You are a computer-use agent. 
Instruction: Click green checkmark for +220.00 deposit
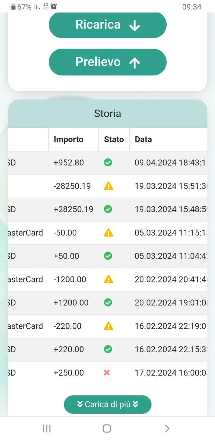[x=108, y=349]
